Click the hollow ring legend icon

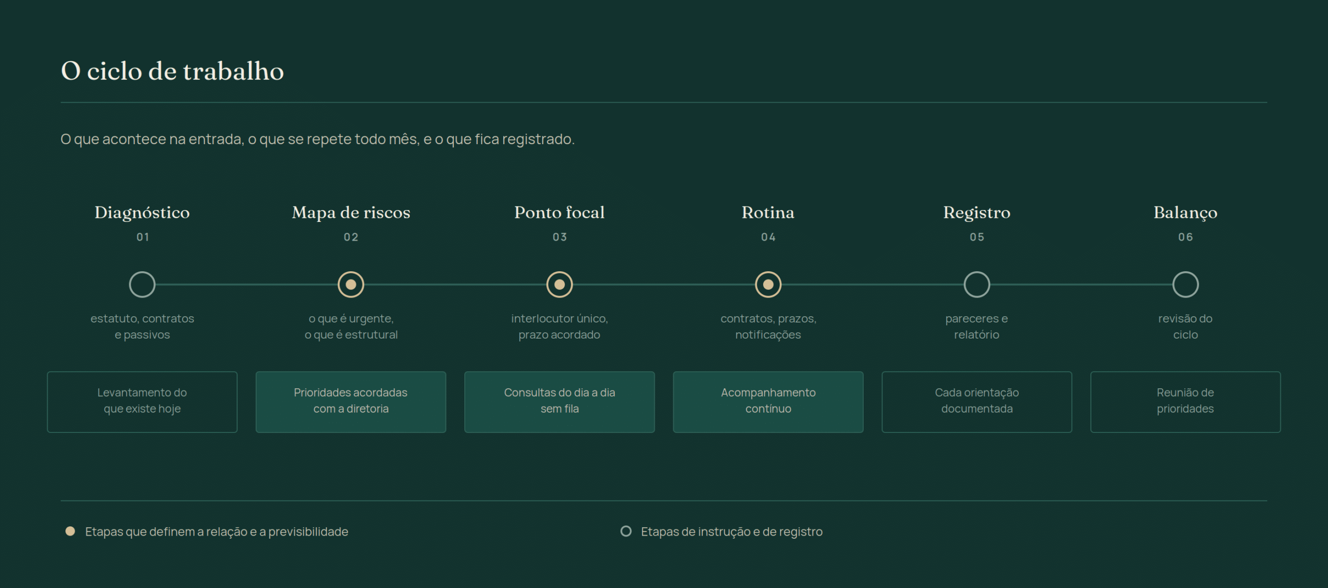626,531
